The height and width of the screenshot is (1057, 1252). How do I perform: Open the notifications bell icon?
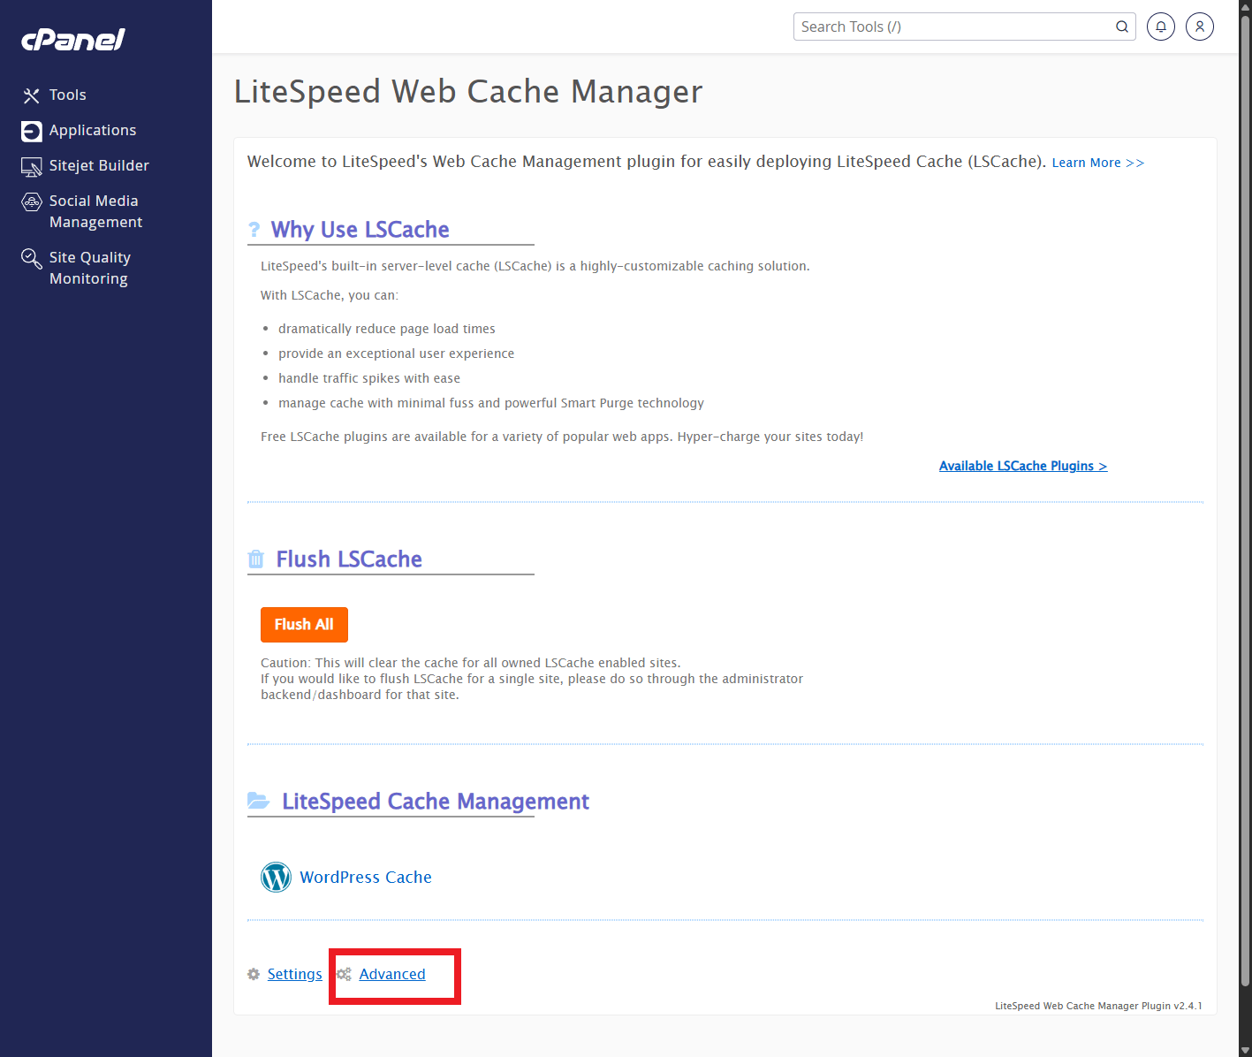point(1161,27)
